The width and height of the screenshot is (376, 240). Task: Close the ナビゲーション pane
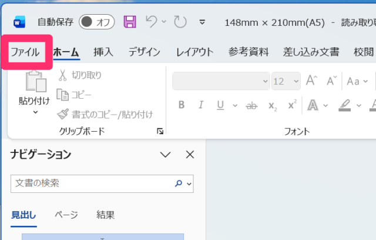click(190, 155)
